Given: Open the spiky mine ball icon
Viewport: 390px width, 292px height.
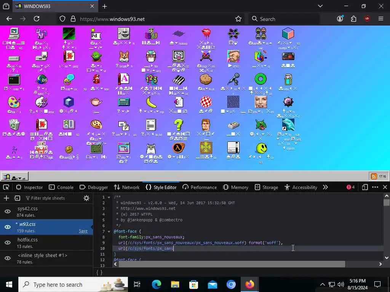Looking at the screenshot, I should (x=288, y=102).
